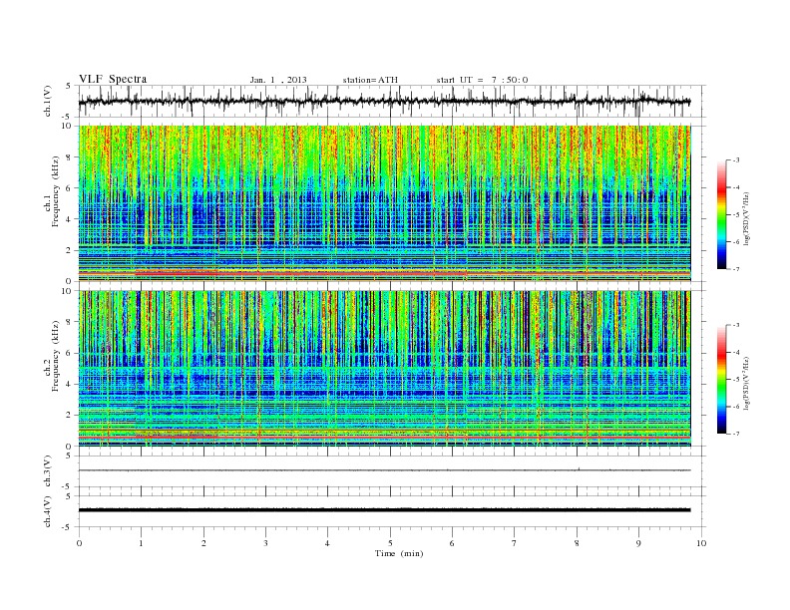Screen dimensions: 790x610
Task: Click the "VLF Spectra" title text
Action: [113, 79]
